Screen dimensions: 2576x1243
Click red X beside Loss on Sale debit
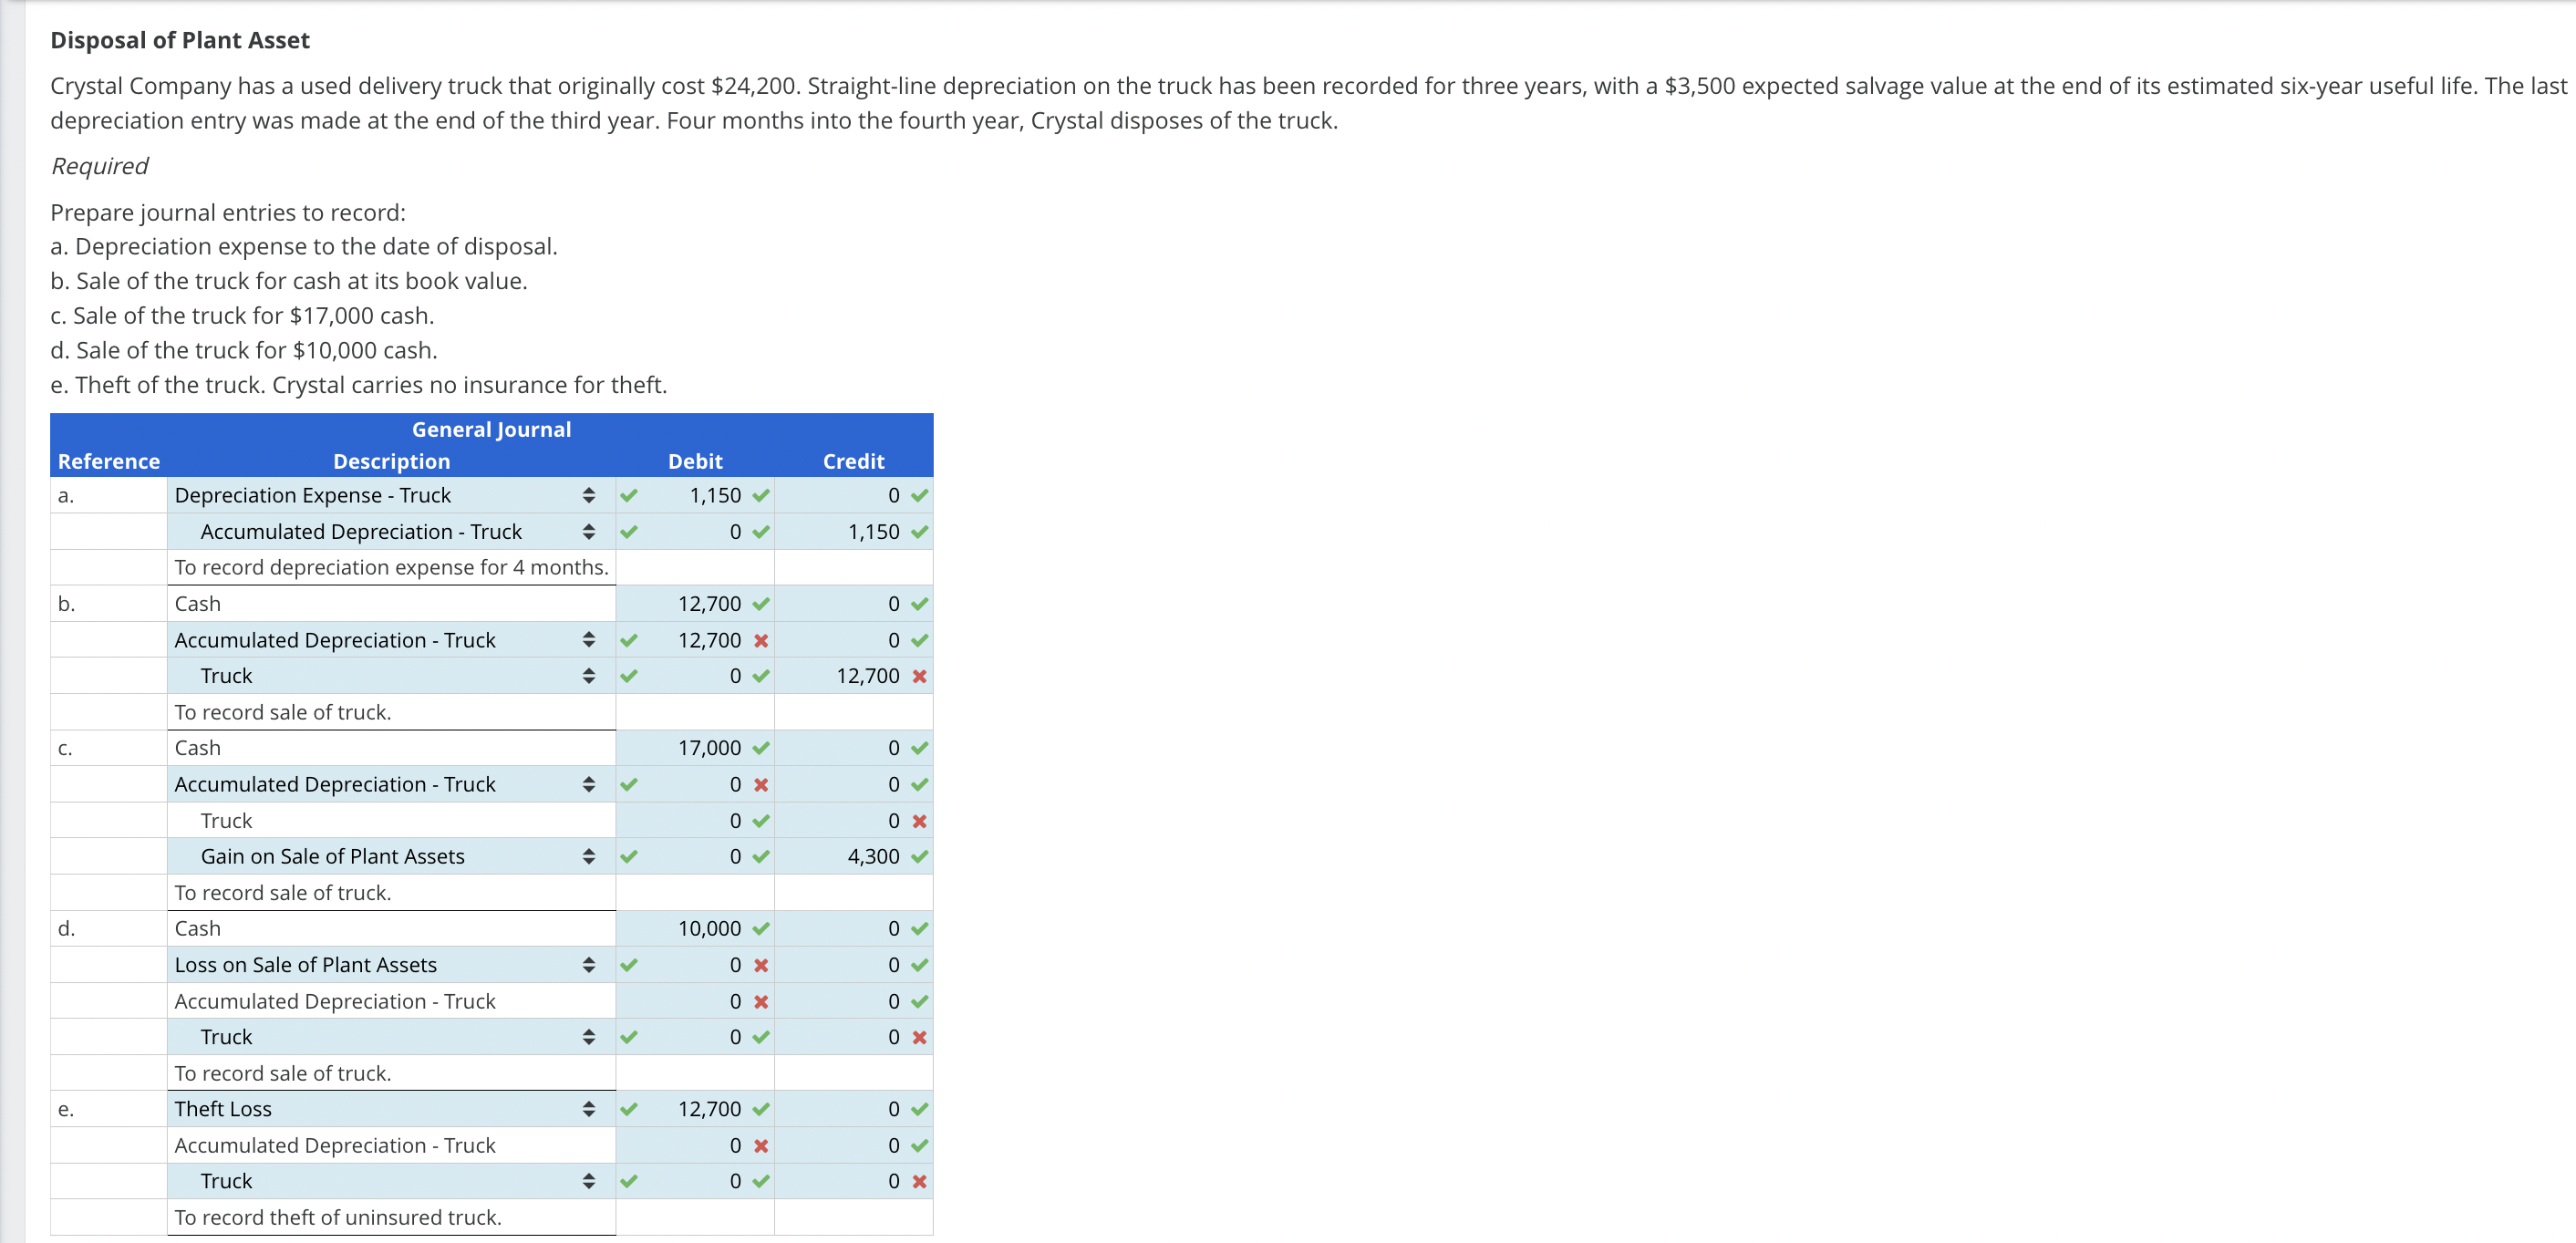761,965
